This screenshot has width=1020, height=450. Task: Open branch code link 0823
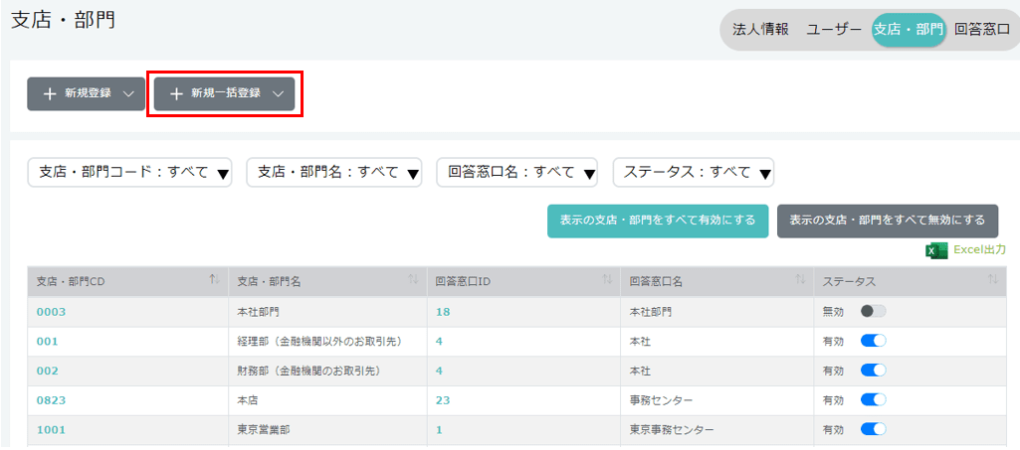(51, 400)
